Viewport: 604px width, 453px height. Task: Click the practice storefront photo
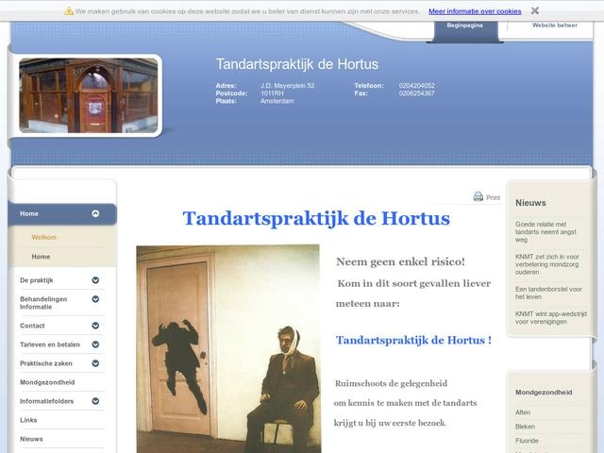point(88,95)
